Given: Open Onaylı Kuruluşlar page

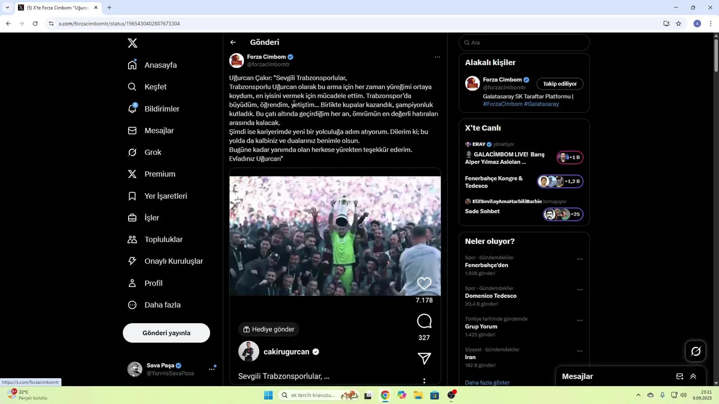Looking at the screenshot, I should [166, 261].
